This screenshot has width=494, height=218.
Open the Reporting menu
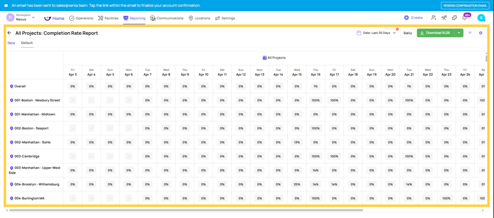pyautogui.click(x=134, y=18)
